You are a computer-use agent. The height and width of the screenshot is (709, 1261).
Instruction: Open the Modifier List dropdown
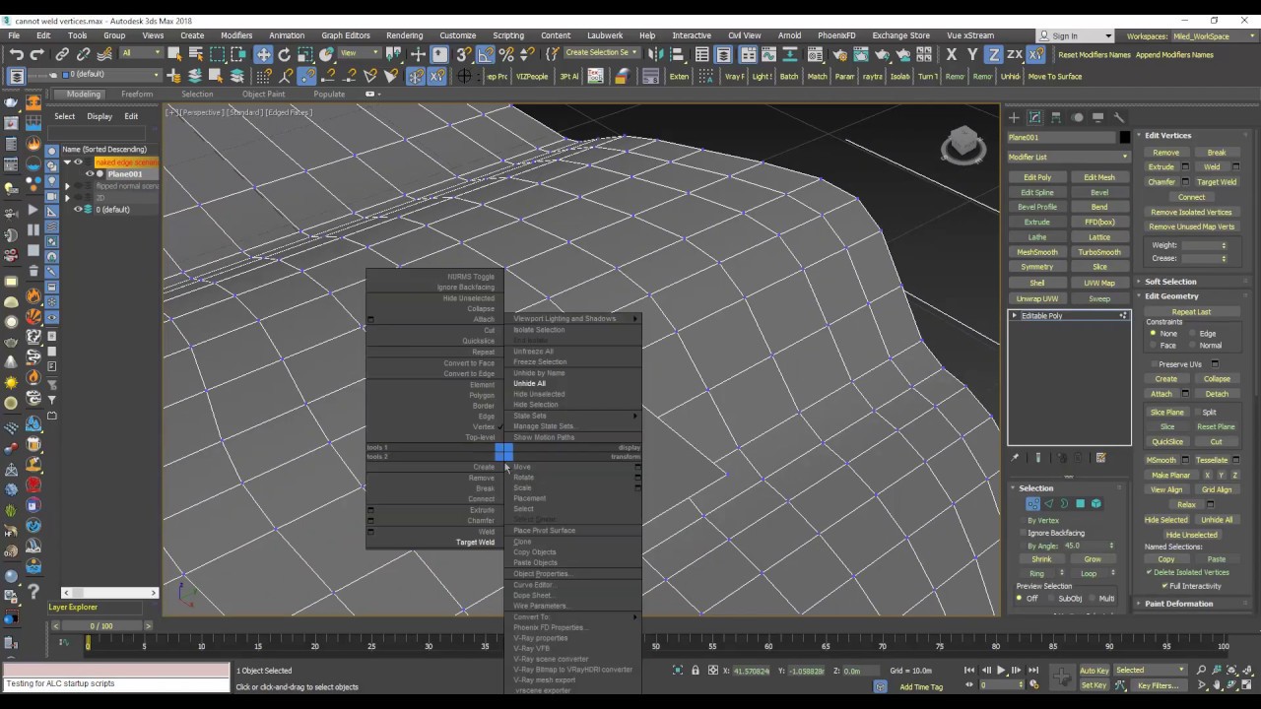(x=1068, y=157)
